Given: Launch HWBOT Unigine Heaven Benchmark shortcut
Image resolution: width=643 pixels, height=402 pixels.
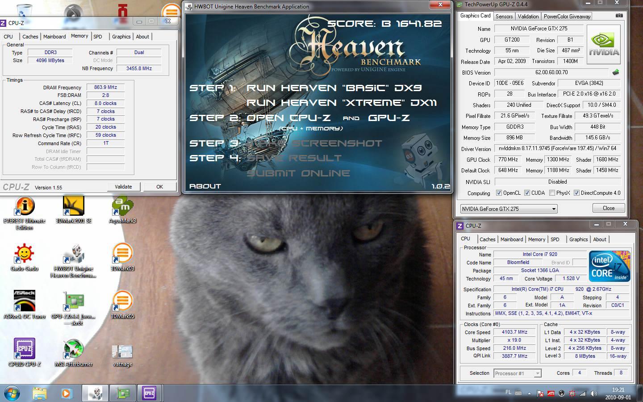Looking at the screenshot, I should pyautogui.click(x=74, y=261).
